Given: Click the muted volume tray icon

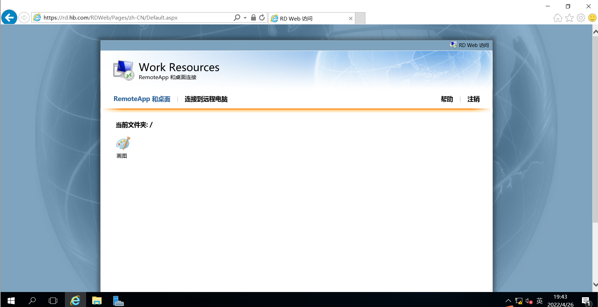Looking at the screenshot, I should coord(529,301).
